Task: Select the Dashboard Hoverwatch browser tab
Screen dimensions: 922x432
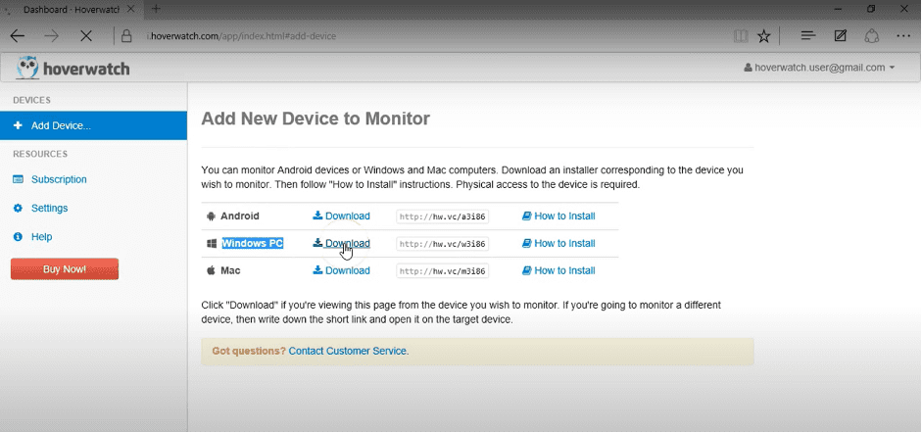Action: coord(72,10)
